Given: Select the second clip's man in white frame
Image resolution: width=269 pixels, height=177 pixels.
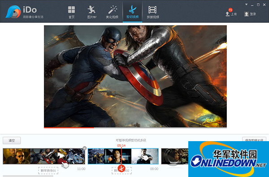Looking at the screenshot, I should (145, 156).
